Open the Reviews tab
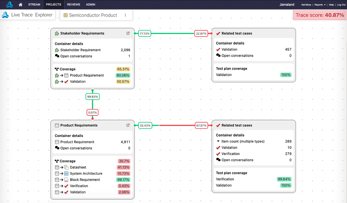Image resolution: width=347 pixels, height=203 pixels. pos(74,5)
